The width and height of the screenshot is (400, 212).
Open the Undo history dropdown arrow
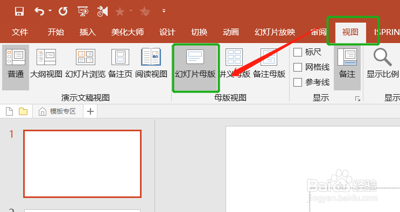[x=50, y=11]
